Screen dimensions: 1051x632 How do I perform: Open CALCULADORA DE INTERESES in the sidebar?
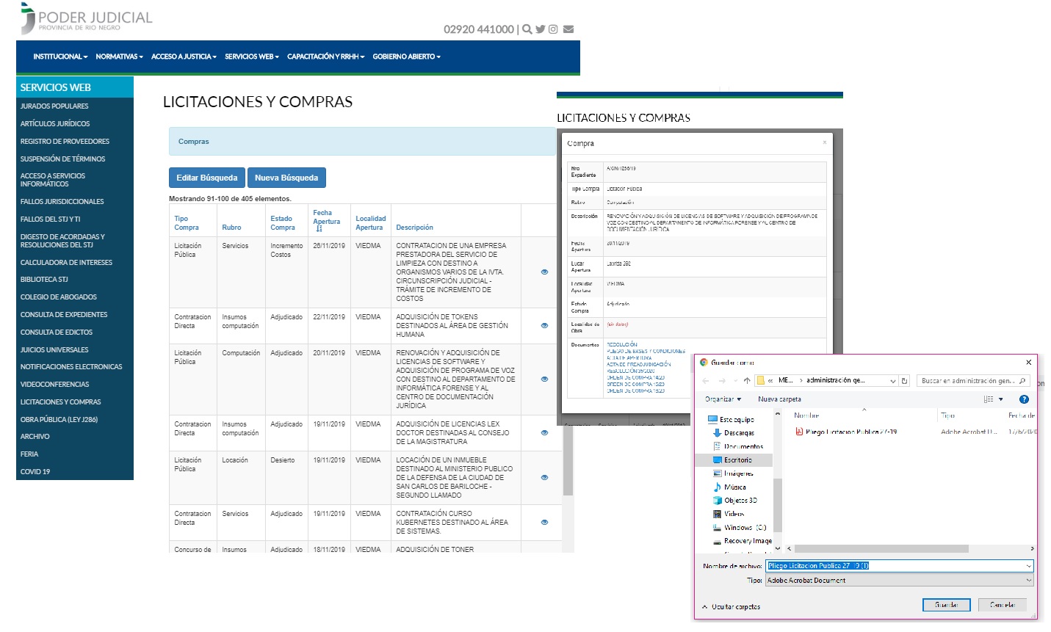pyautogui.click(x=66, y=263)
